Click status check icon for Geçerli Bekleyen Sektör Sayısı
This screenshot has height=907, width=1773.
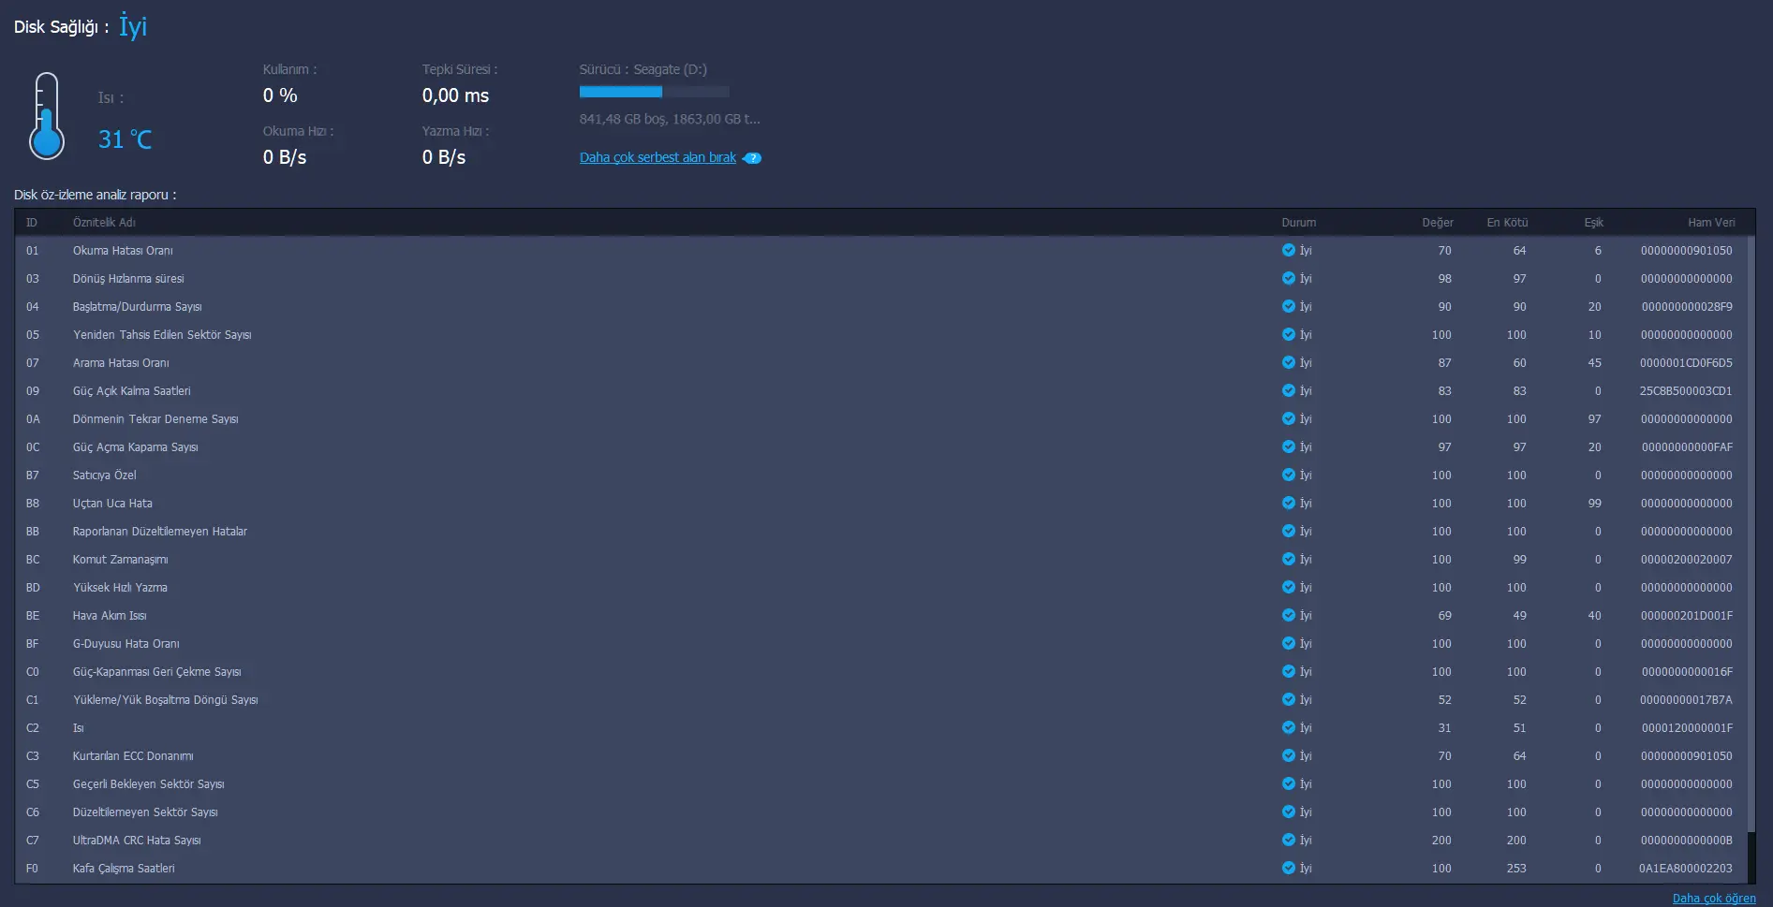[1289, 783]
